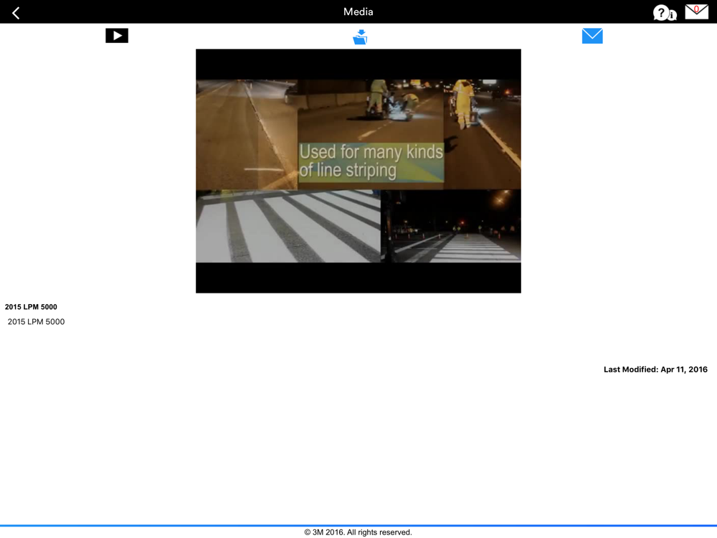The height and width of the screenshot is (538, 717).
Task: Select the bold '2015 LPM 5000' title
Action: click(31, 307)
